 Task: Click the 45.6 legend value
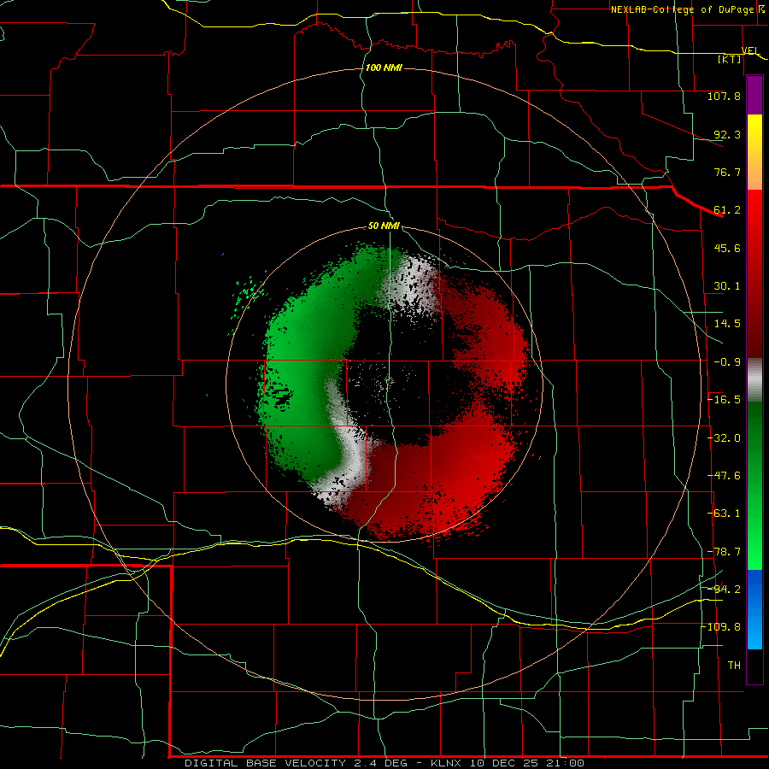[727, 248]
